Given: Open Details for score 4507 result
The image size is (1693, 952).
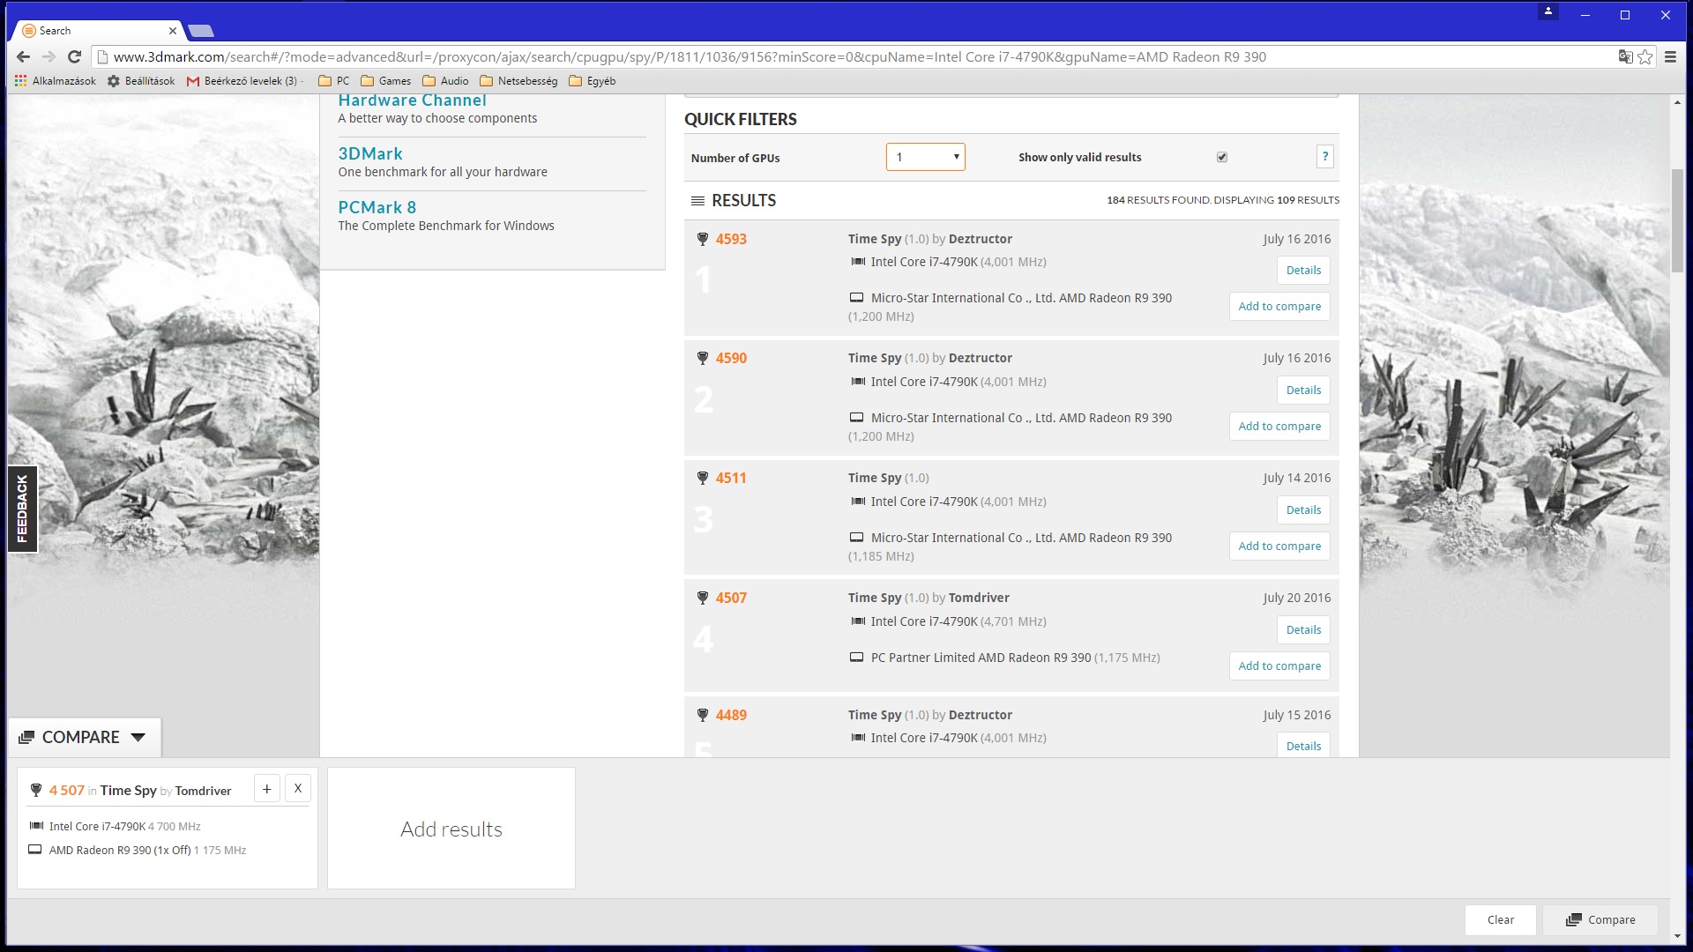Looking at the screenshot, I should pyautogui.click(x=1303, y=630).
